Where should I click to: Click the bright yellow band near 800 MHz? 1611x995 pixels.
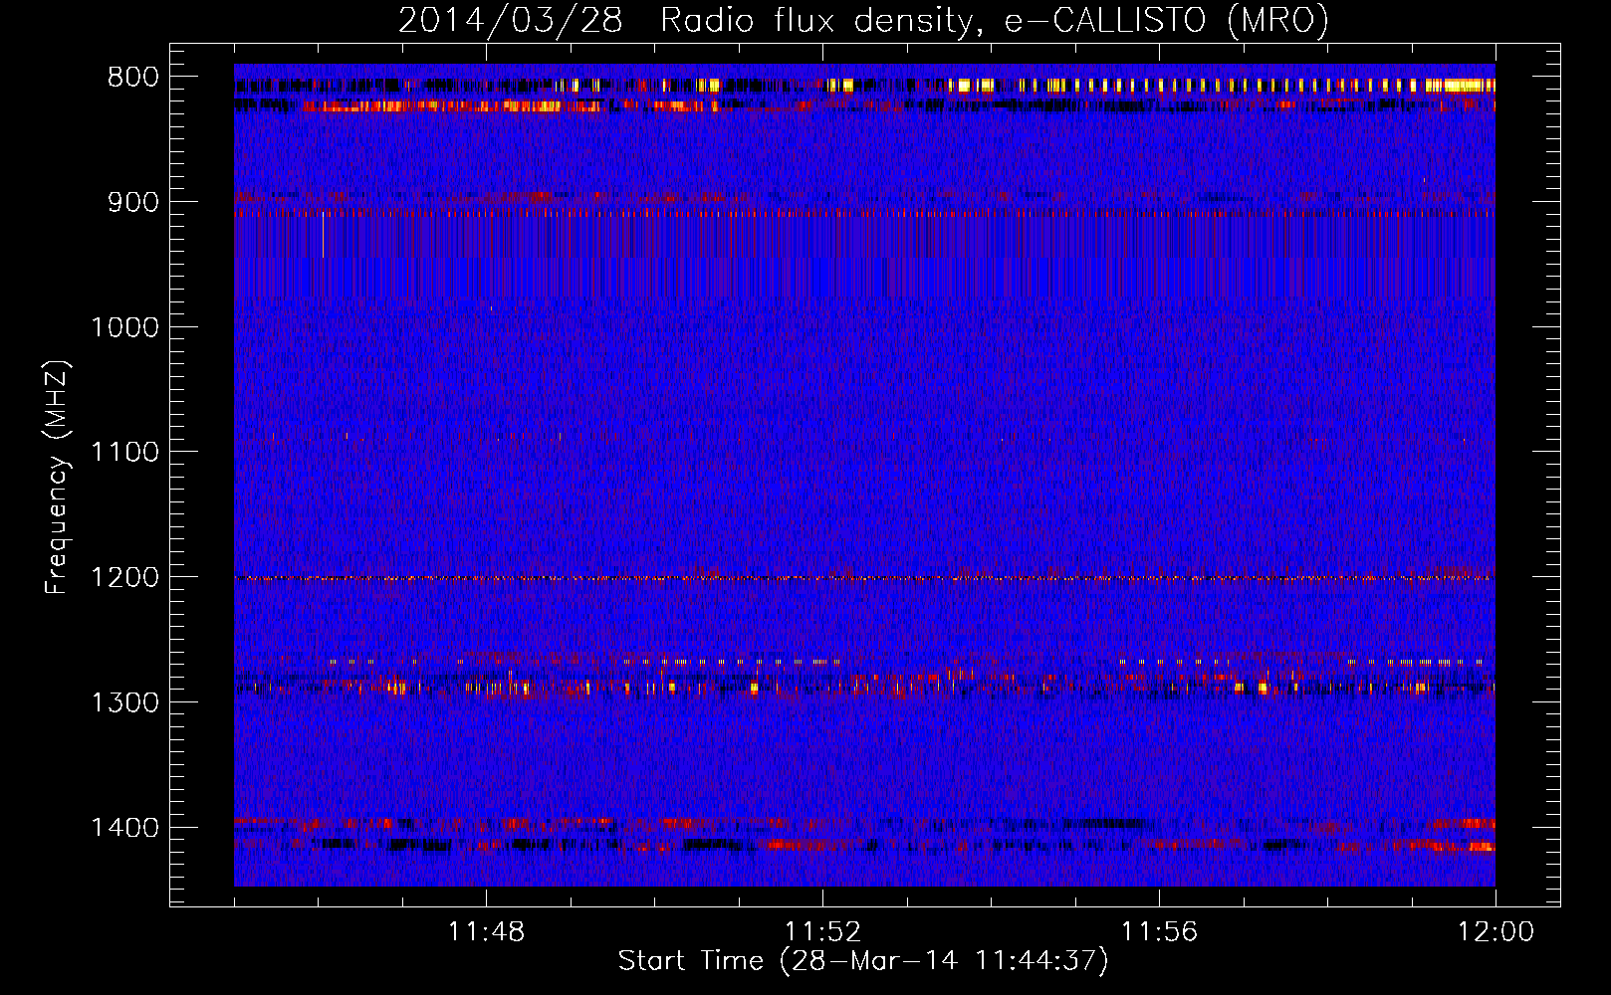(x=864, y=86)
